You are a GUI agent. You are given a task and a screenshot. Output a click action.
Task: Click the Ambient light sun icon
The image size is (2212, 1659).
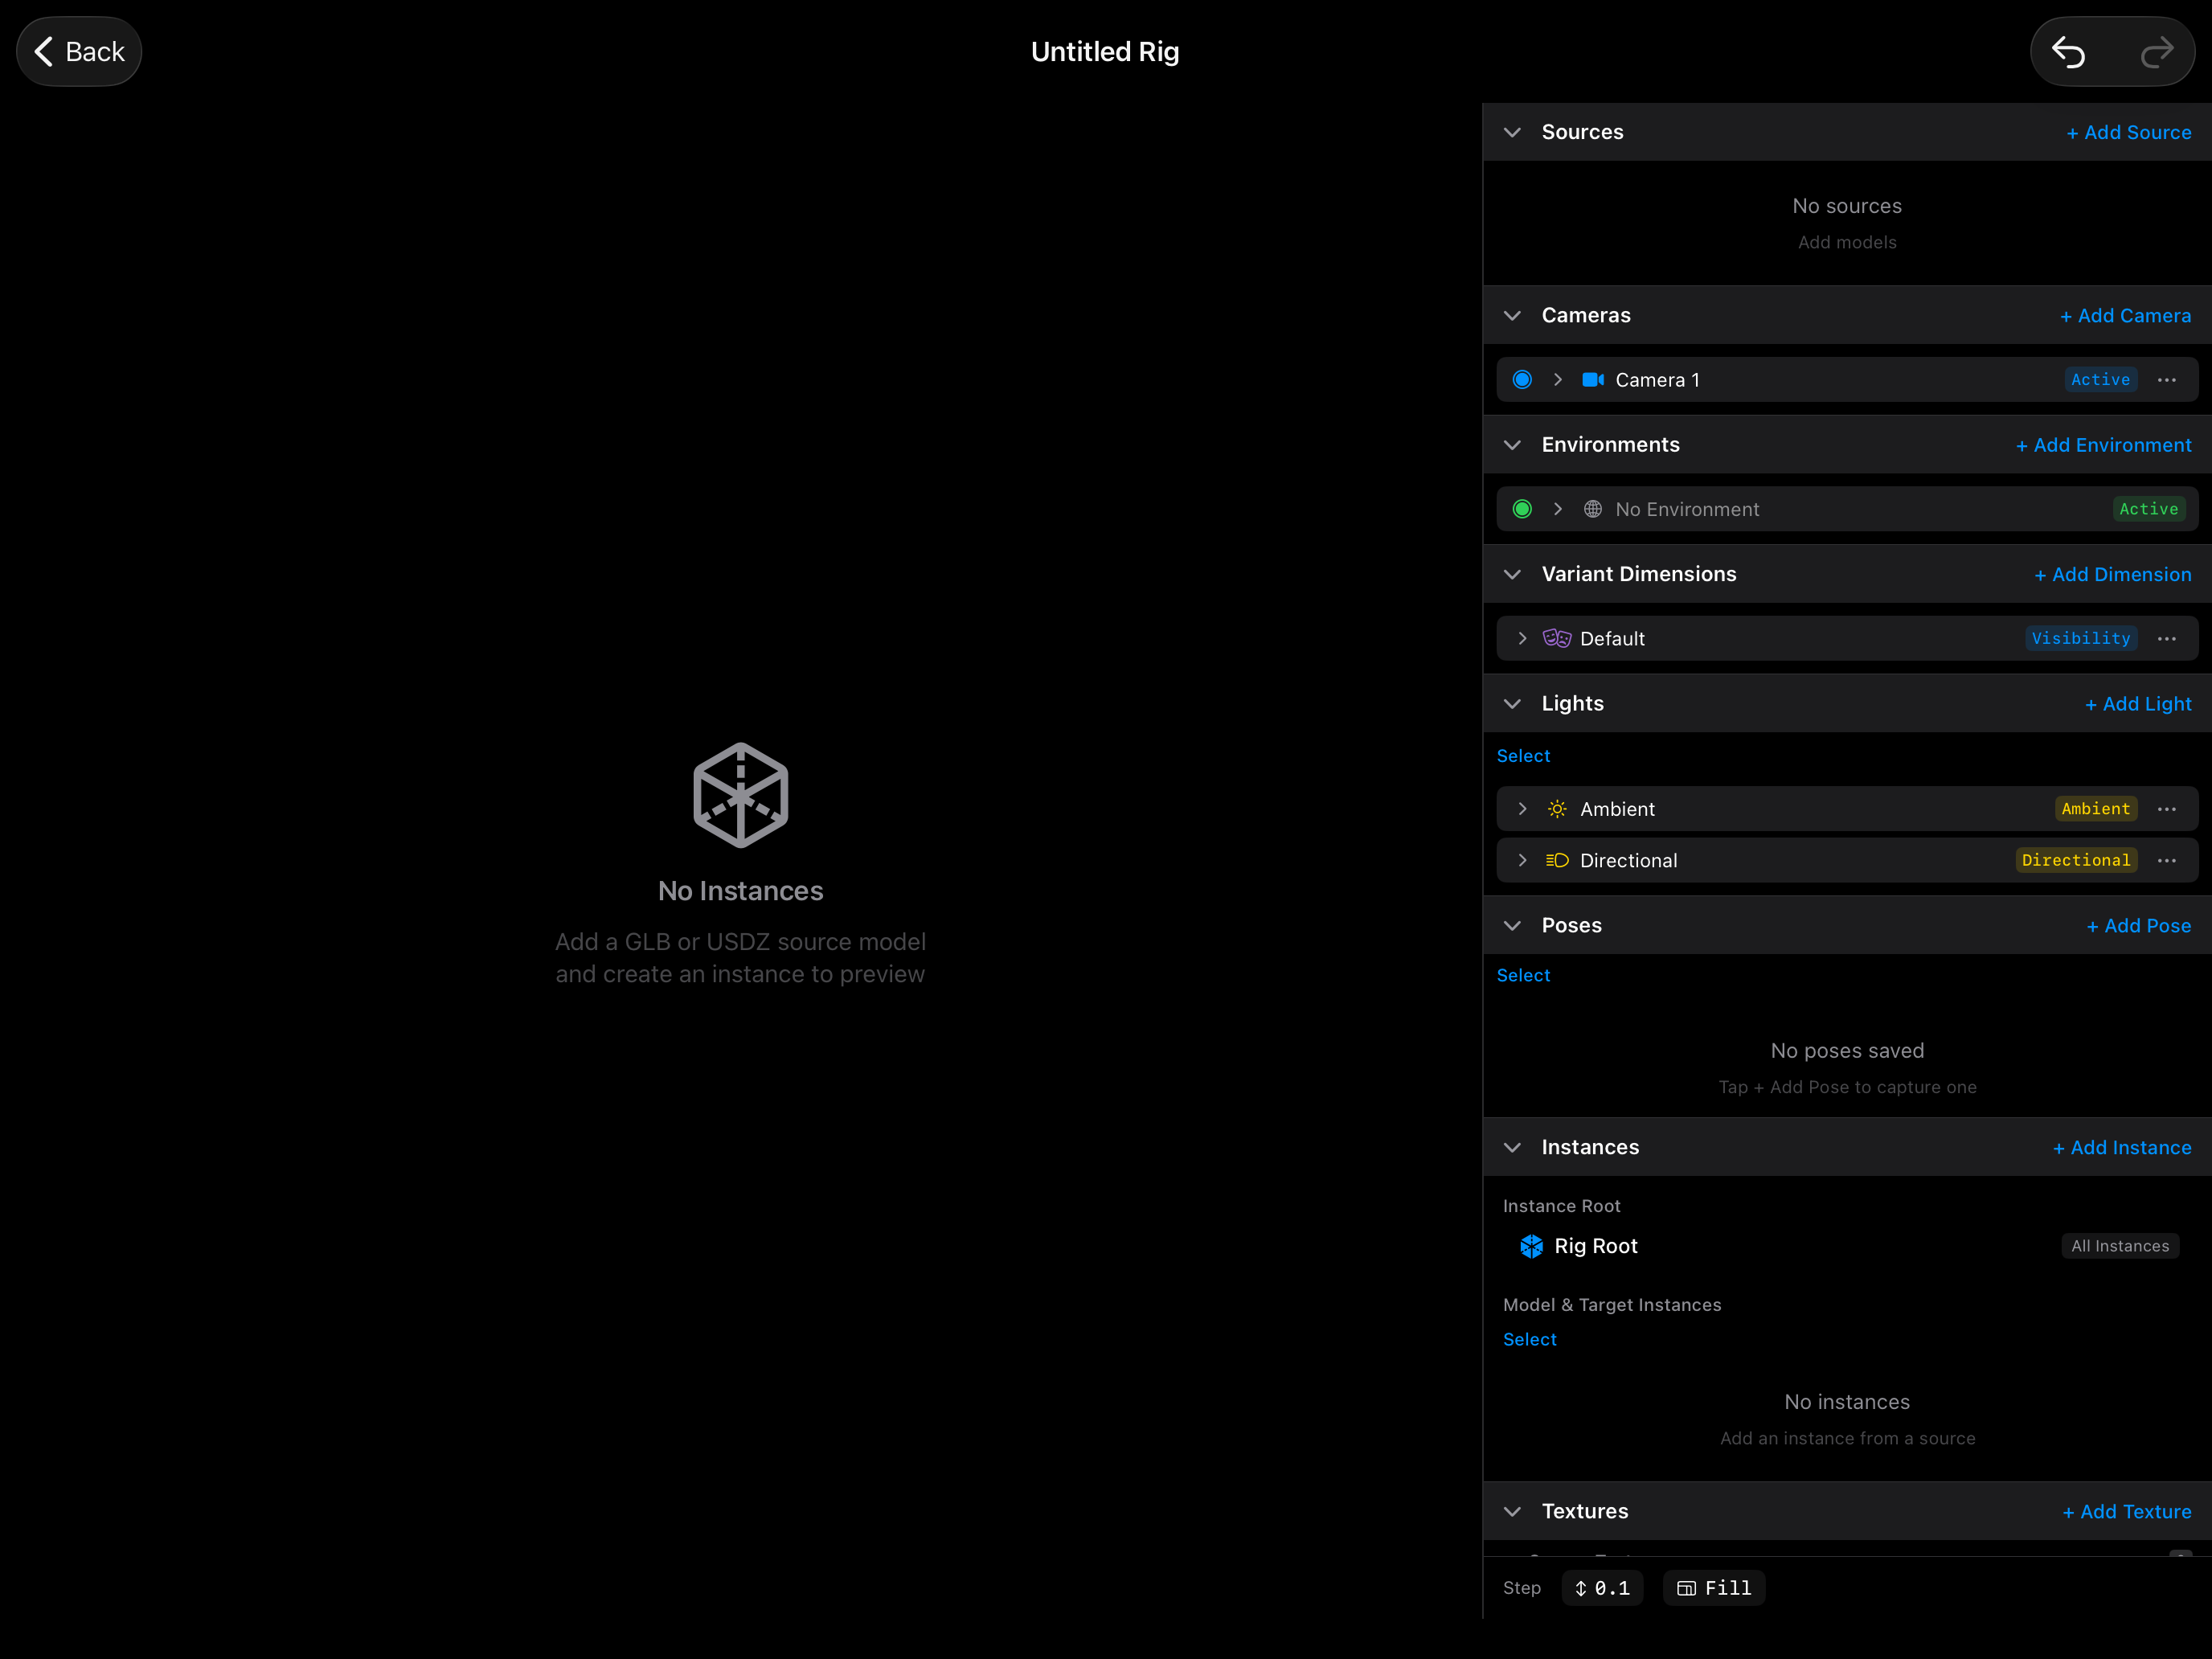[x=1557, y=809]
